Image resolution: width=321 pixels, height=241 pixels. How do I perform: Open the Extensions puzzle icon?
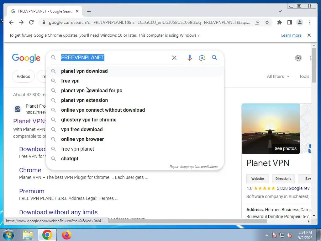tap(279, 22)
